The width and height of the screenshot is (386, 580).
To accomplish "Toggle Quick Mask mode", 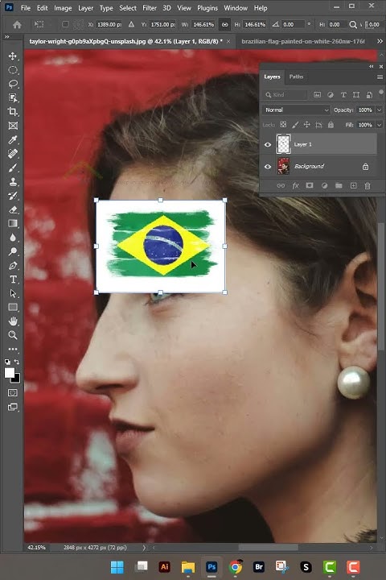I will pos(13,393).
